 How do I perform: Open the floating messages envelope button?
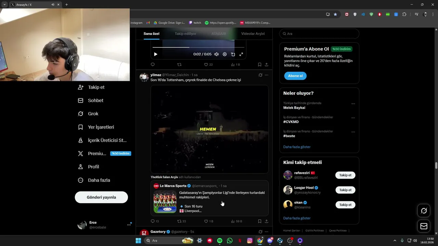[424, 226]
